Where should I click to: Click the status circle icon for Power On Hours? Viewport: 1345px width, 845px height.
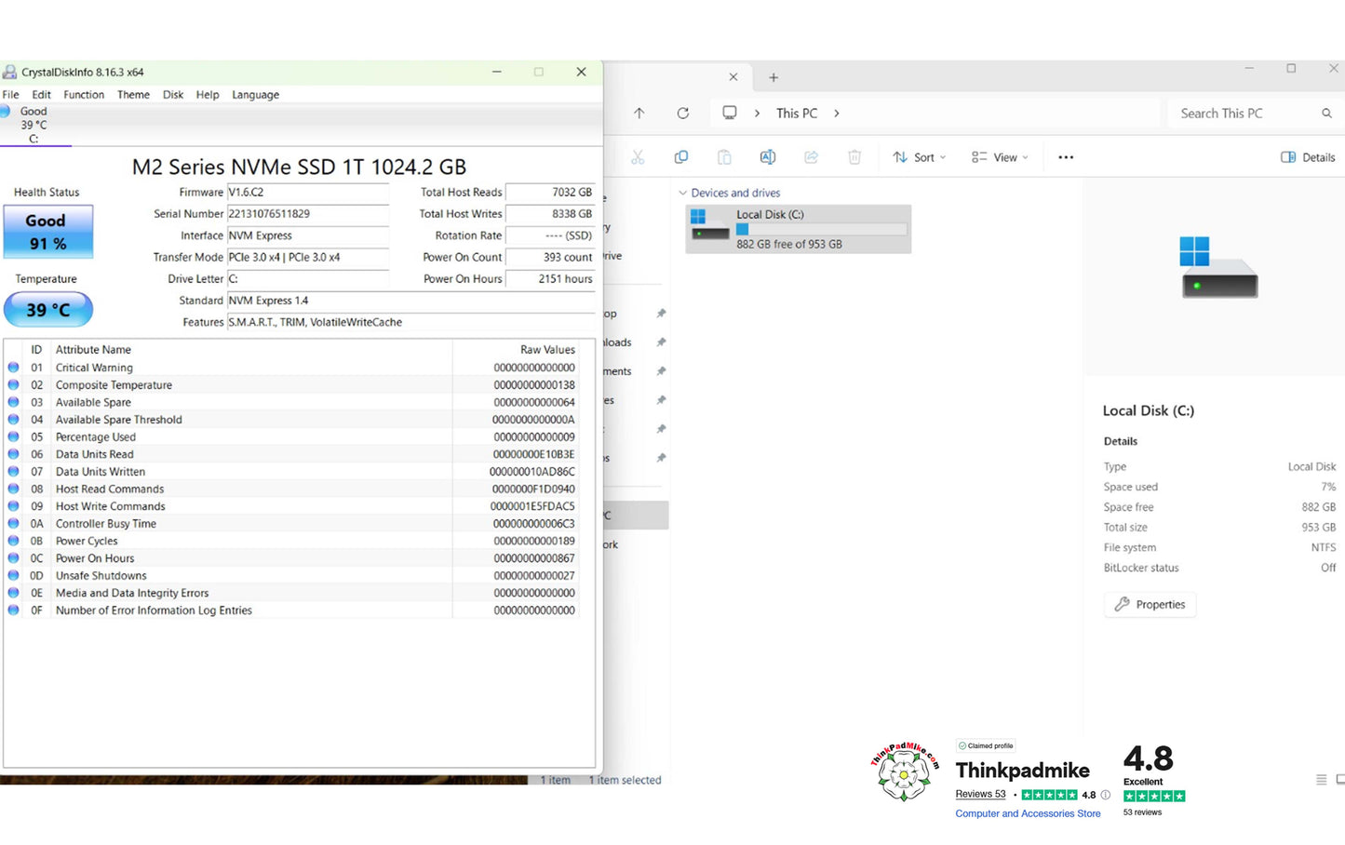[x=13, y=558]
